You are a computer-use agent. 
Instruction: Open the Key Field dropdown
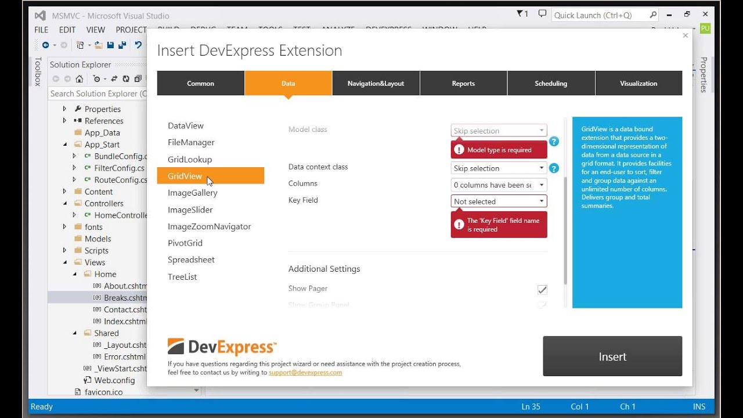pos(499,201)
